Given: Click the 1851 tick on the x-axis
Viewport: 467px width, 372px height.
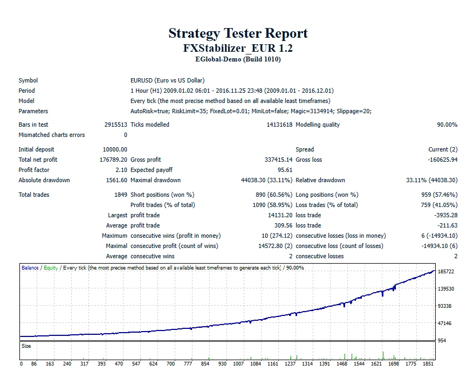Looking at the screenshot, I should click(x=428, y=364).
